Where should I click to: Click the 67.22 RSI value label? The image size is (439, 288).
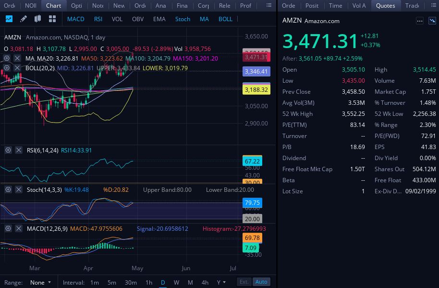252,161
